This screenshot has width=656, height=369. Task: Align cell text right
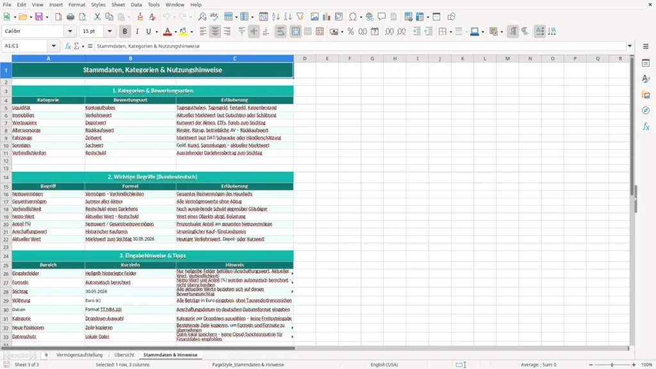[227, 31]
